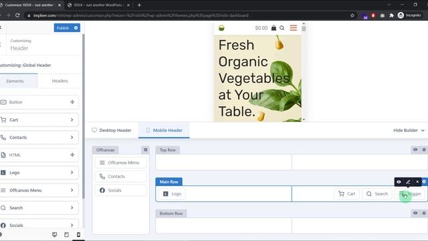Expand the Search element settings

pyautogui.click(x=72, y=208)
